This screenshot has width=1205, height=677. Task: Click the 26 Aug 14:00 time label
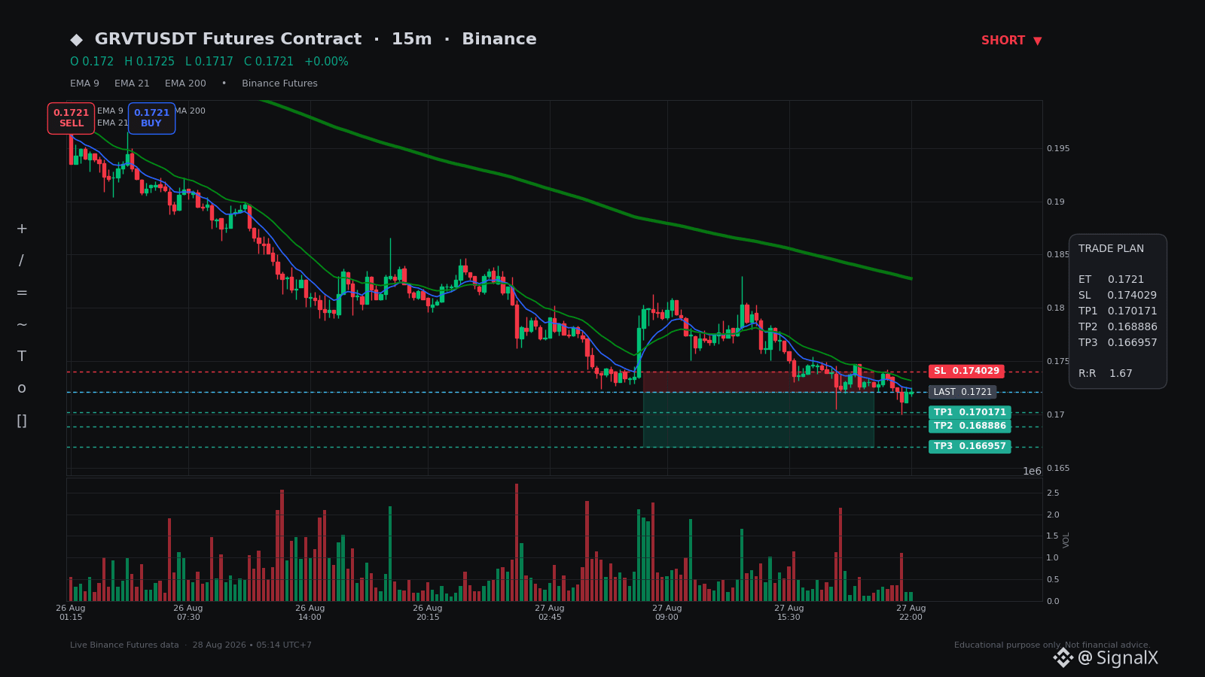click(x=310, y=613)
